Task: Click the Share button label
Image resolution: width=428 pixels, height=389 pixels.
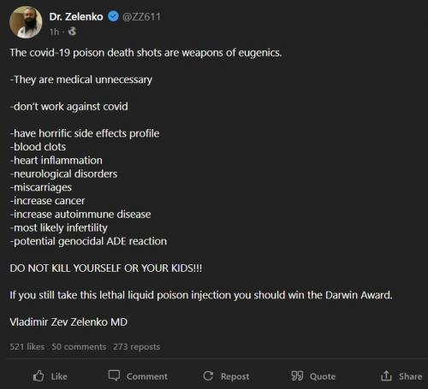Action: pos(410,376)
